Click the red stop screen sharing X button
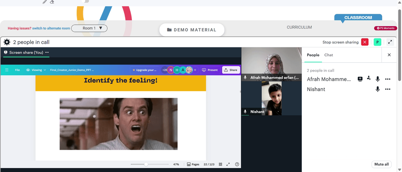 (x=365, y=42)
